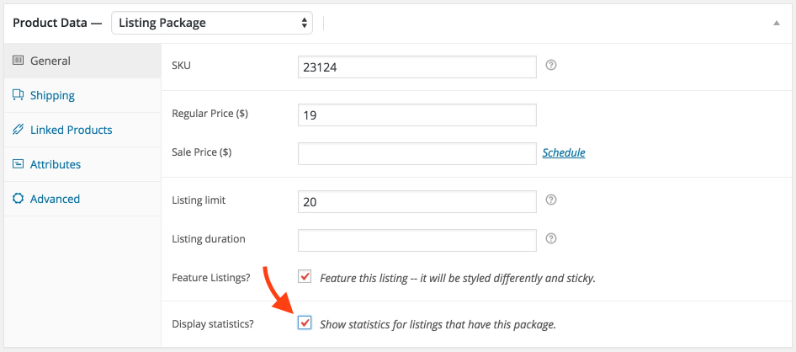Click the Shipping truck icon
Screen dimensions: 796x352
pyautogui.click(x=19, y=95)
